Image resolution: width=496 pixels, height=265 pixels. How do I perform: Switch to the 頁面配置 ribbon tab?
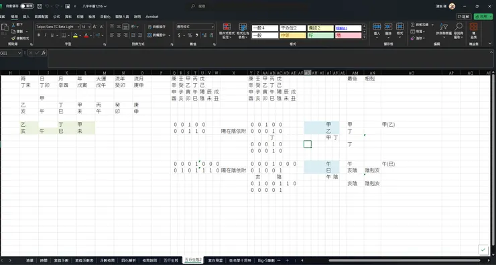click(x=41, y=17)
